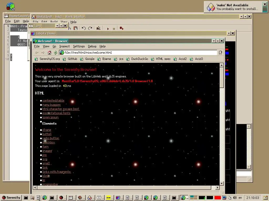Launch Terminal from the quick-launch icon beside Serenity

coord(26,198)
